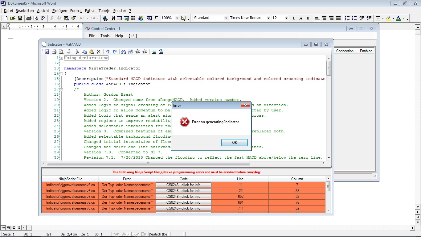Print the indicator code from editor toolbar
Viewport: 421px width, 237px height.
(54, 52)
